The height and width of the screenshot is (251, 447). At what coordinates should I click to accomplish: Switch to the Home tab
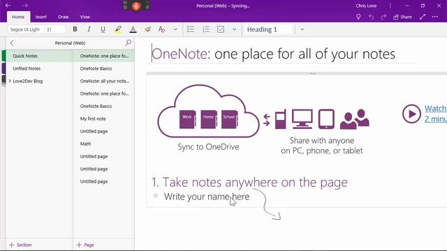click(18, 17)
